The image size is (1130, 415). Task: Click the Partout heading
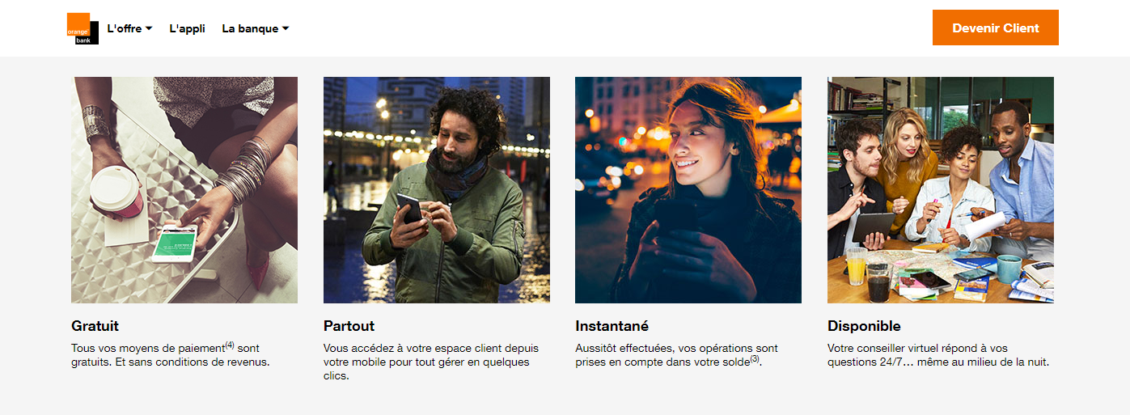click(349, 326)
